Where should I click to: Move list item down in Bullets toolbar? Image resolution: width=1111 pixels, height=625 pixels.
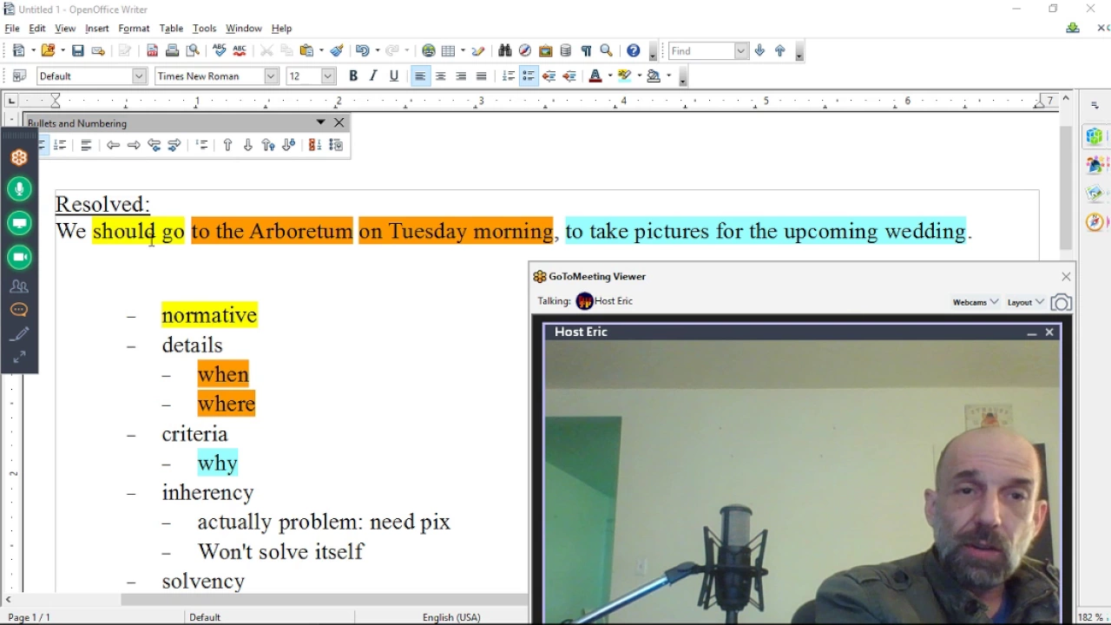248,146
